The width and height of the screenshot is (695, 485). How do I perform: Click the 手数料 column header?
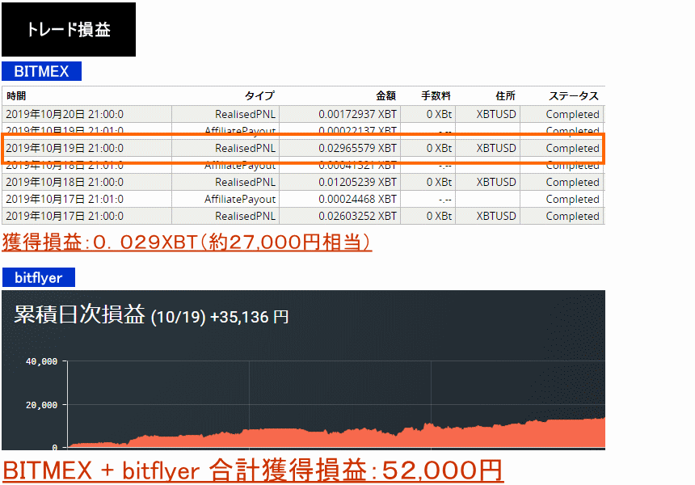436,96
